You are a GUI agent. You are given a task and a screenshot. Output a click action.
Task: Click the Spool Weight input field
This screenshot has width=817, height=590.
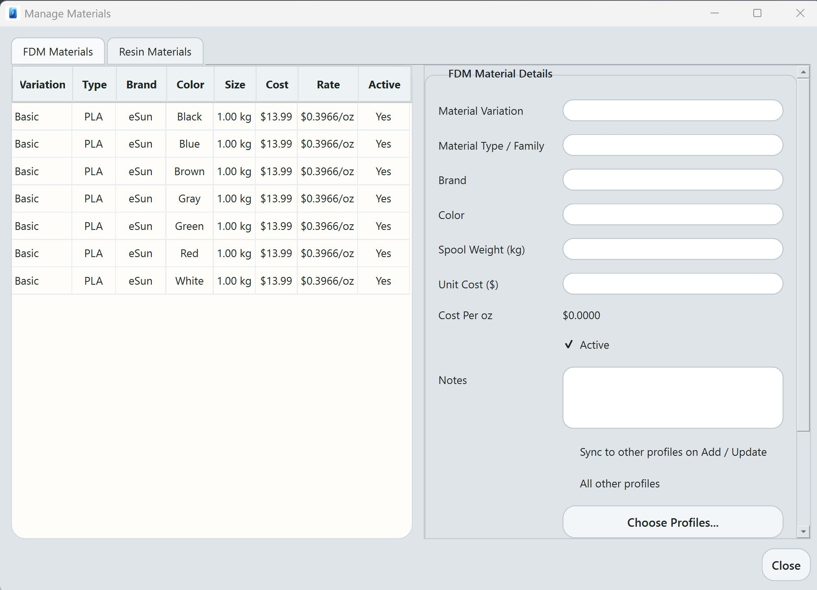pos(673,249)
